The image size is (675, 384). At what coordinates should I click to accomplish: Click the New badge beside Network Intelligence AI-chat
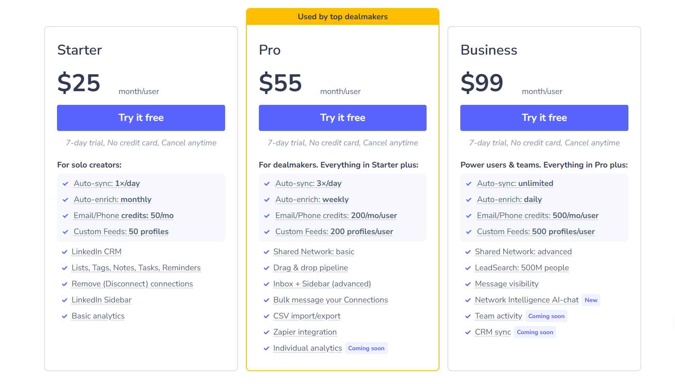[591, 300]
